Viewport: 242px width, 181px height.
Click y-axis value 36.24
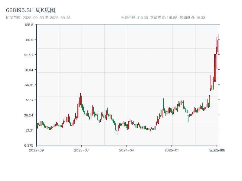29,115
